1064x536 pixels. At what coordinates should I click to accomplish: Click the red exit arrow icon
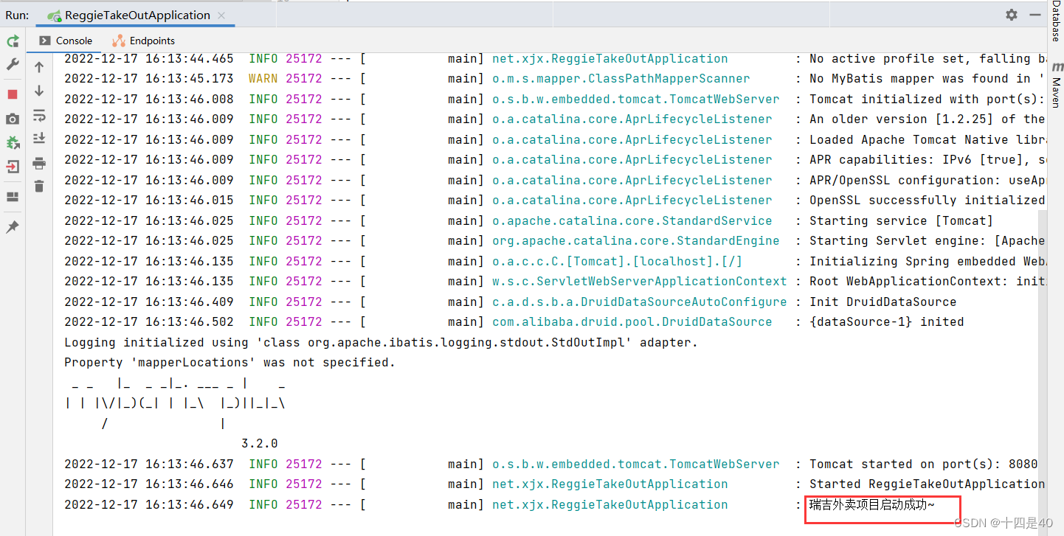click(x=13, y=166)
